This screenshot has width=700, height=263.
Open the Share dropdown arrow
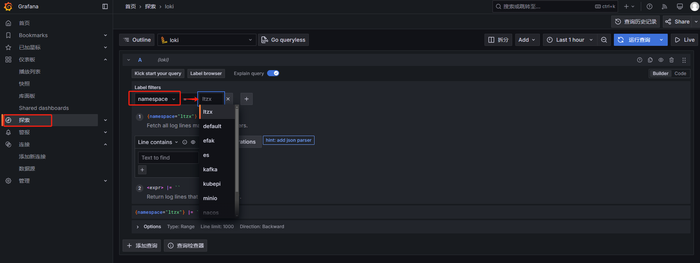coord(696,22)
